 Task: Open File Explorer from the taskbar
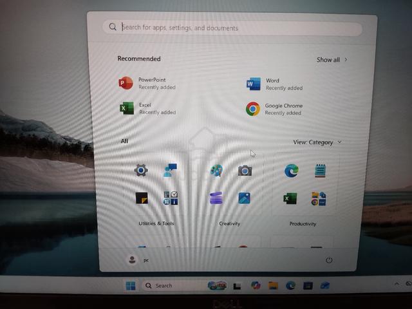tap(273, 285)
